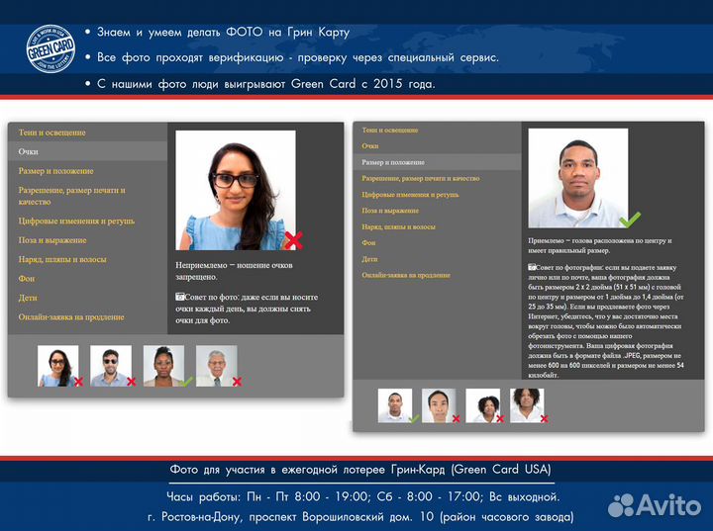Choose the thumbnail of the woman in glasses and blue top

coord(58,366)
